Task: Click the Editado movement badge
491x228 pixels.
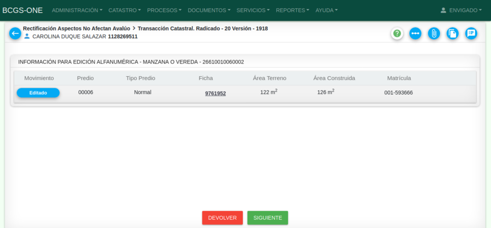Action: pyautogui.click(x=38, y=93)
